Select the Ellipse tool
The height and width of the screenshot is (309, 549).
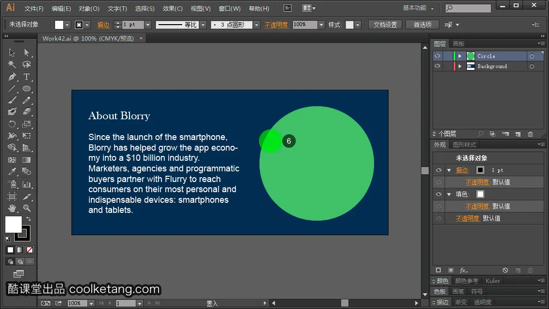coord(27,88)
